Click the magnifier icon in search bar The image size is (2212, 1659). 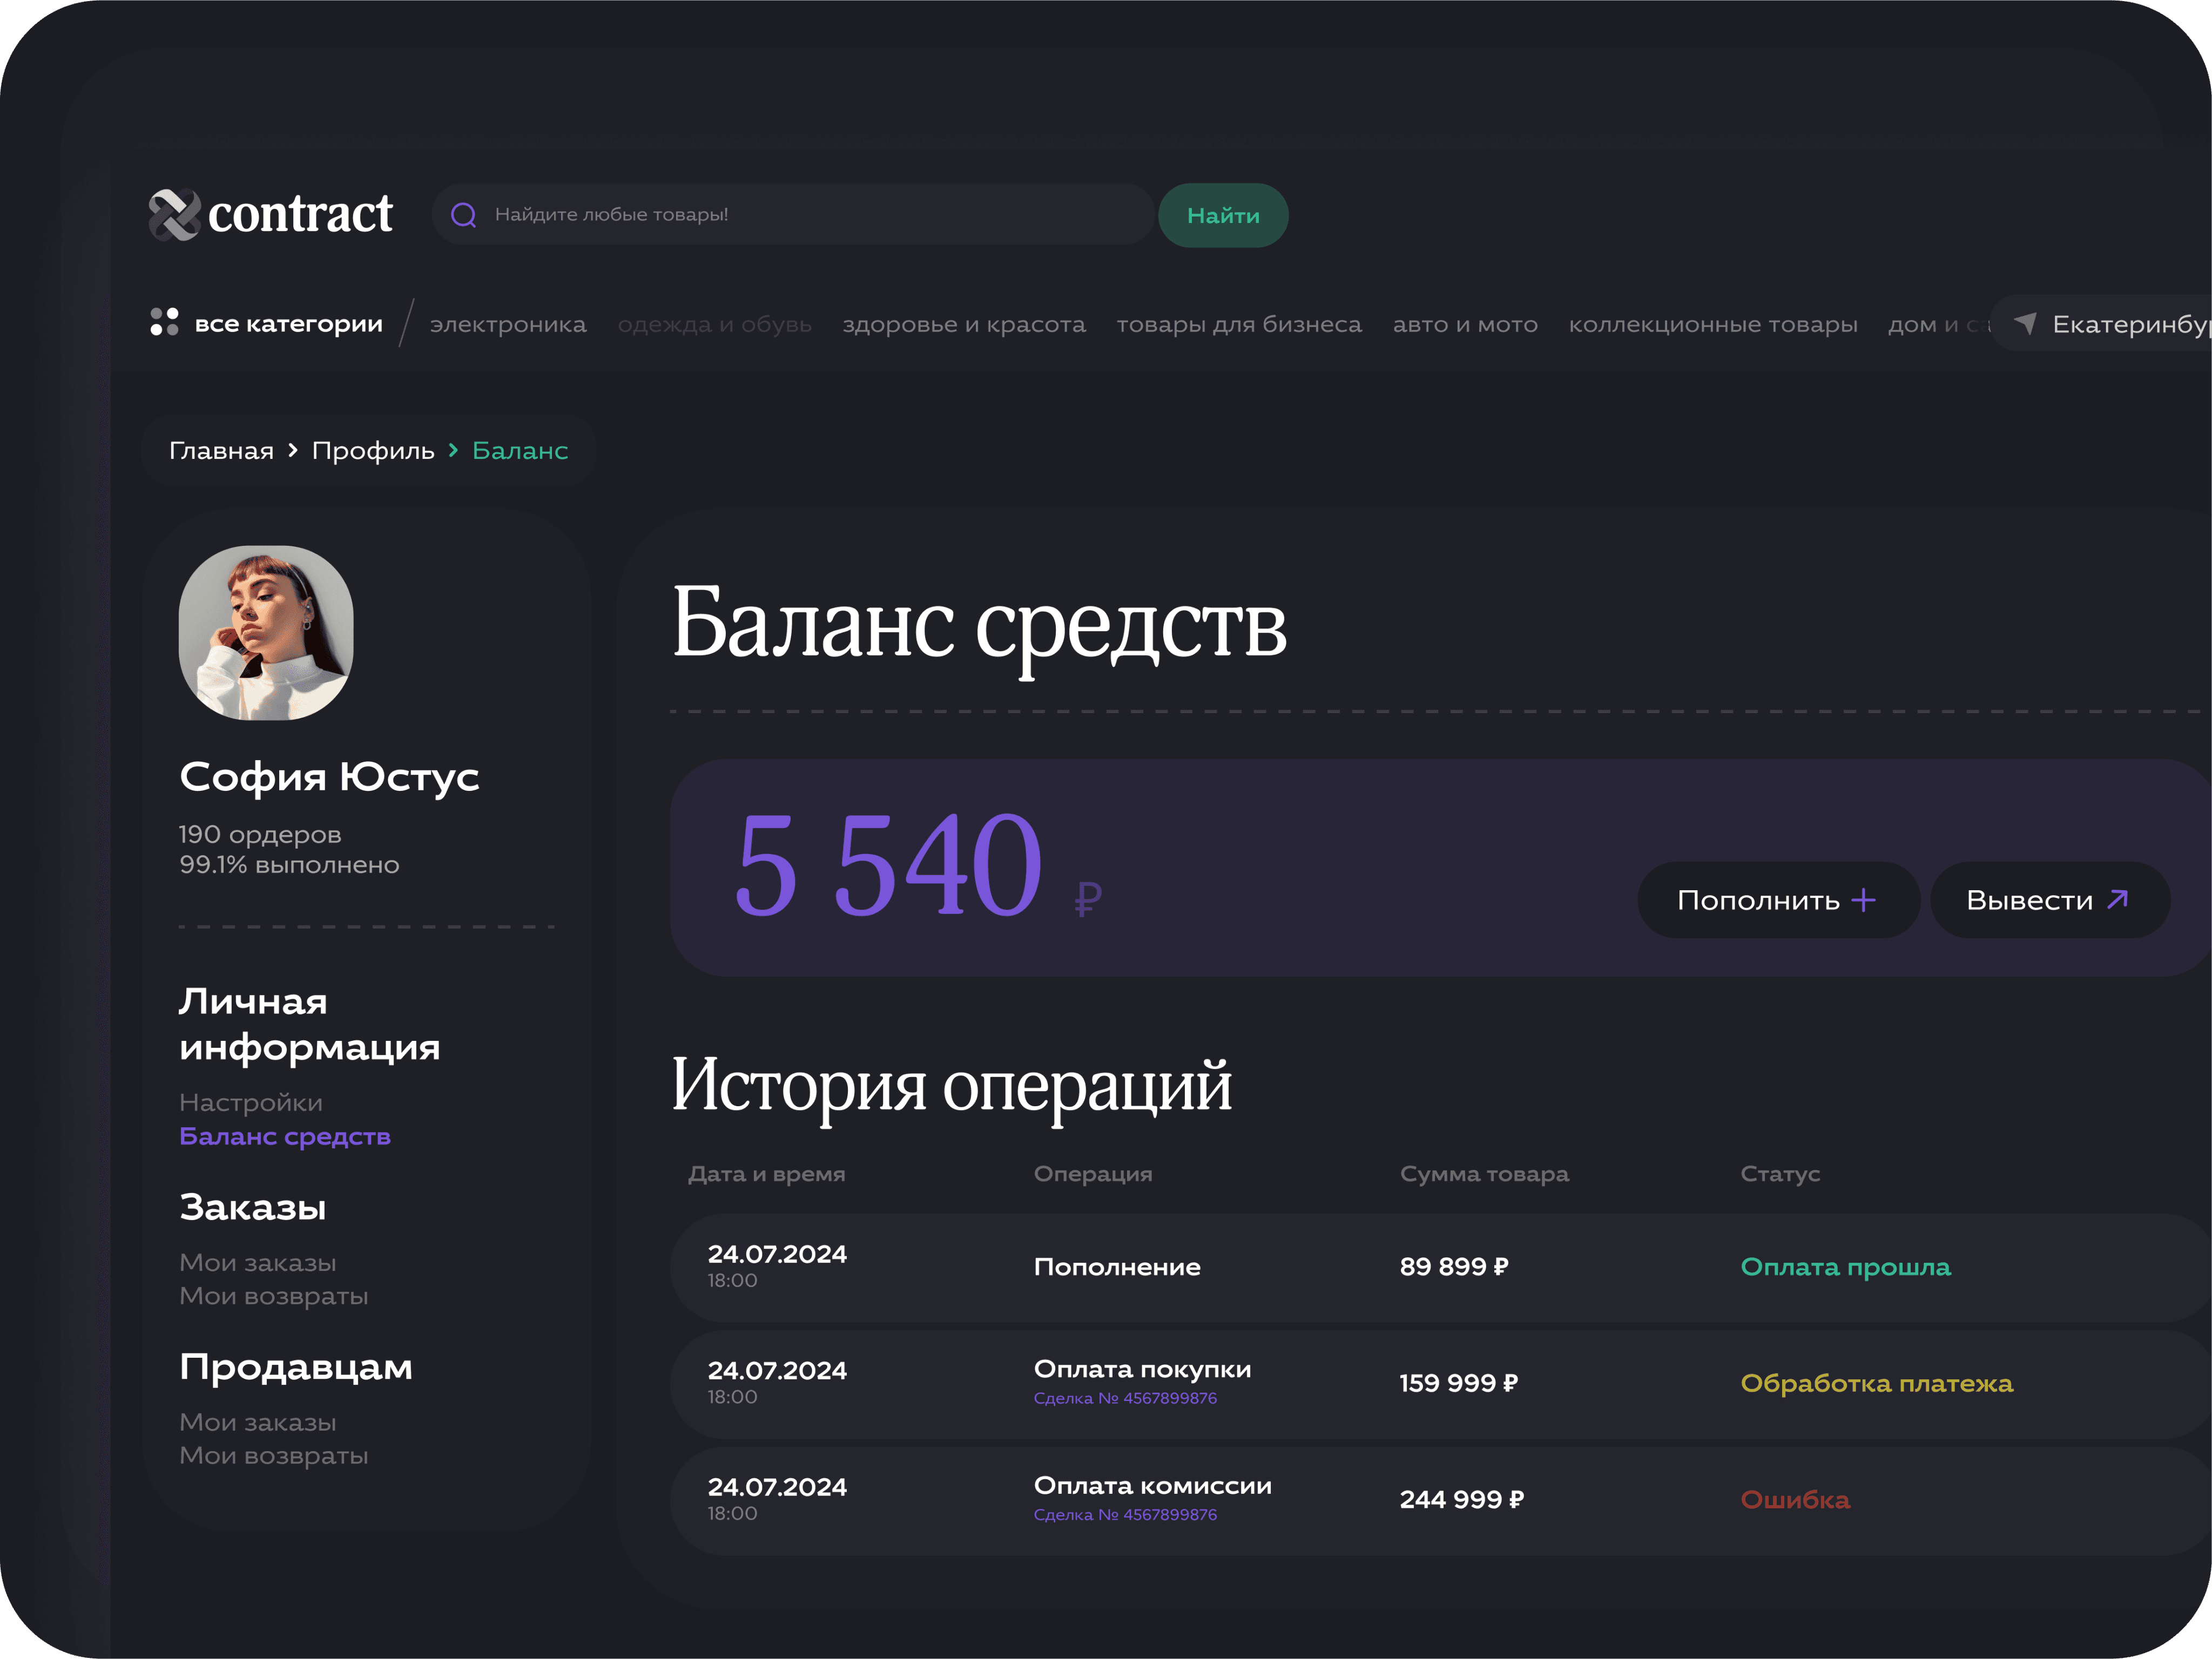[464, 215]
